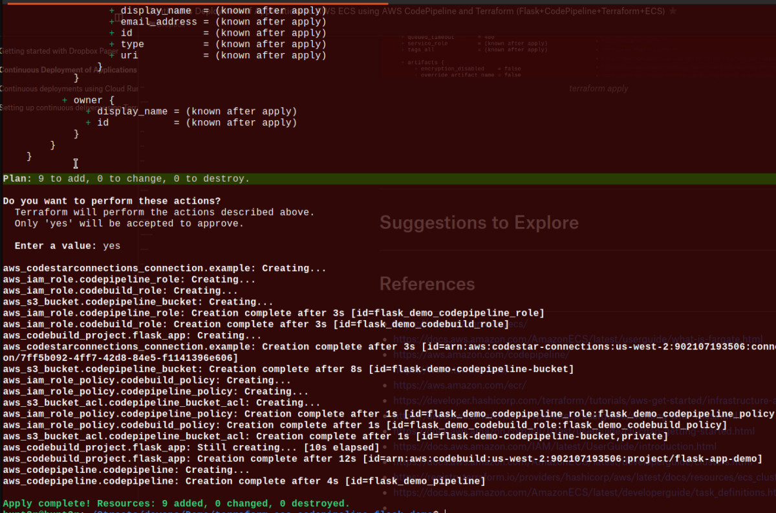Viewport: 776px width, 513px height.
Task: Click the highlighted 'Plan: 9 to add' line
Action: (x=126, y=179)
